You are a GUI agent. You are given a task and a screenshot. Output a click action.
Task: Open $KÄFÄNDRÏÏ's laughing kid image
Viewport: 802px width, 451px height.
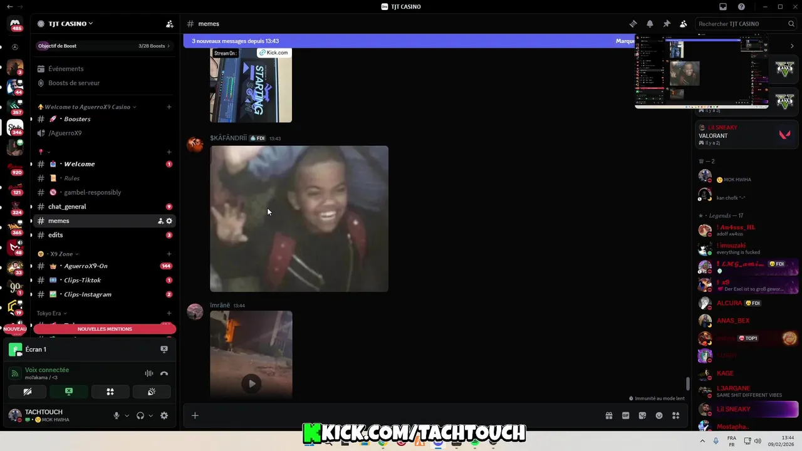(x=299, y=219)
